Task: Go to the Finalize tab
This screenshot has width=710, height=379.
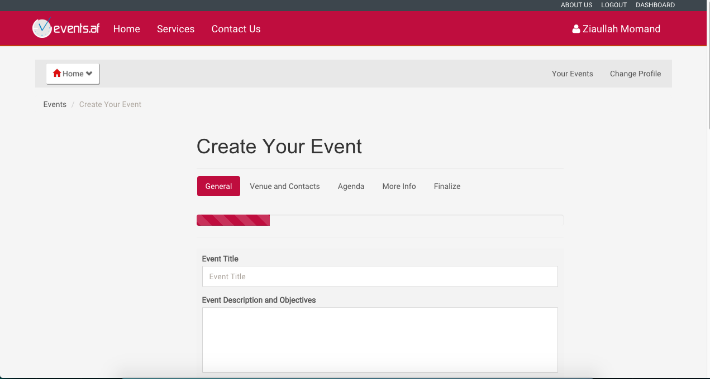Action: coord(447,186)
